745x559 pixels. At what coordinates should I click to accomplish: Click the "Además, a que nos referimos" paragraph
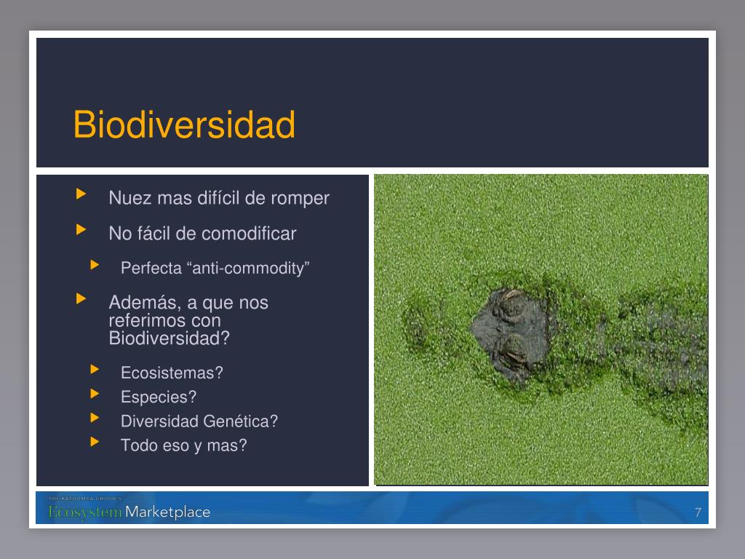click(188, 320)
